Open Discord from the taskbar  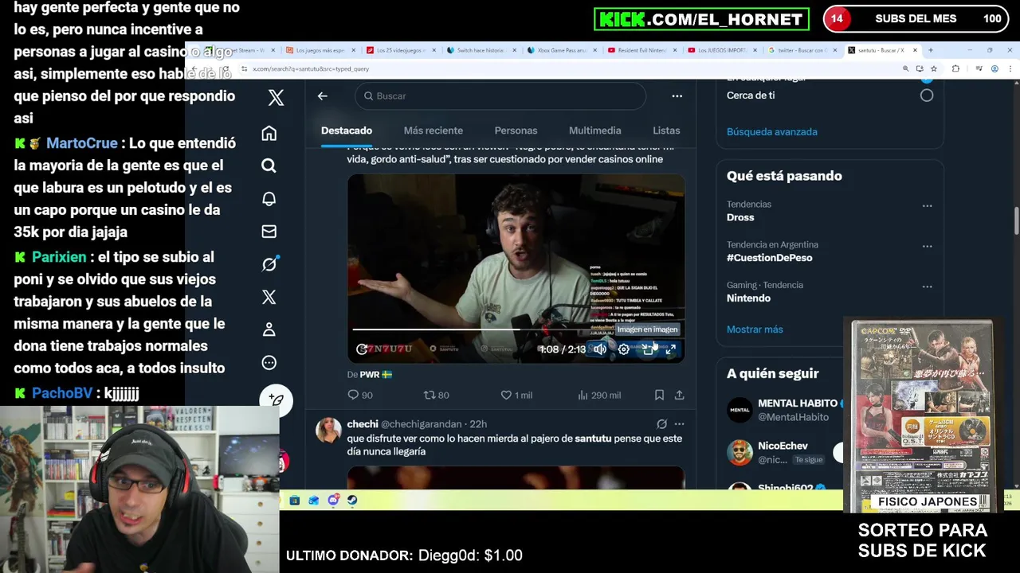(333, 501)
